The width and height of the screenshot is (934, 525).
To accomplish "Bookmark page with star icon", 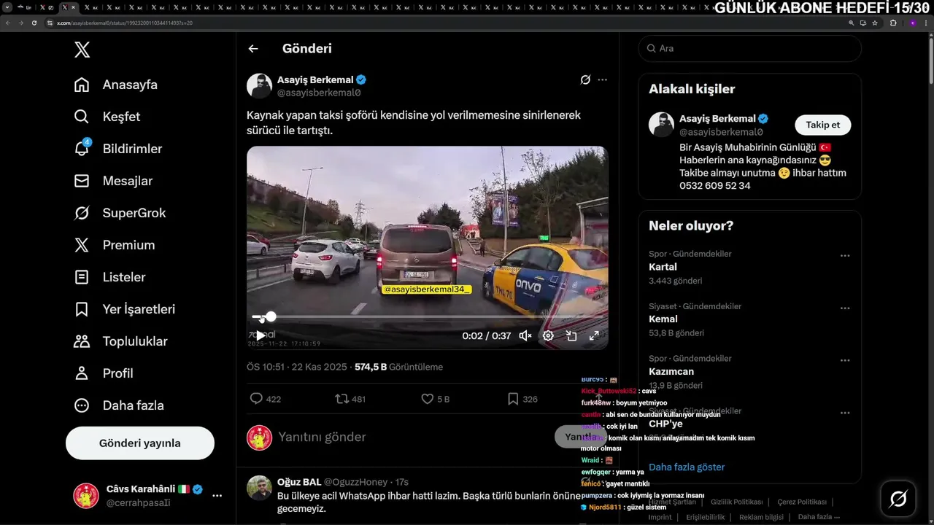I will pos(874,23).
